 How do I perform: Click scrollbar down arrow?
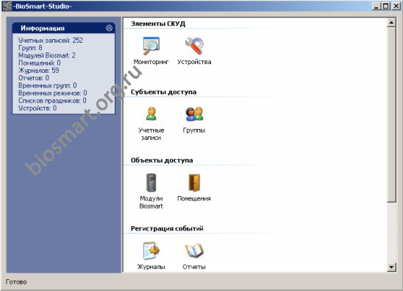(x=391, y=267)
